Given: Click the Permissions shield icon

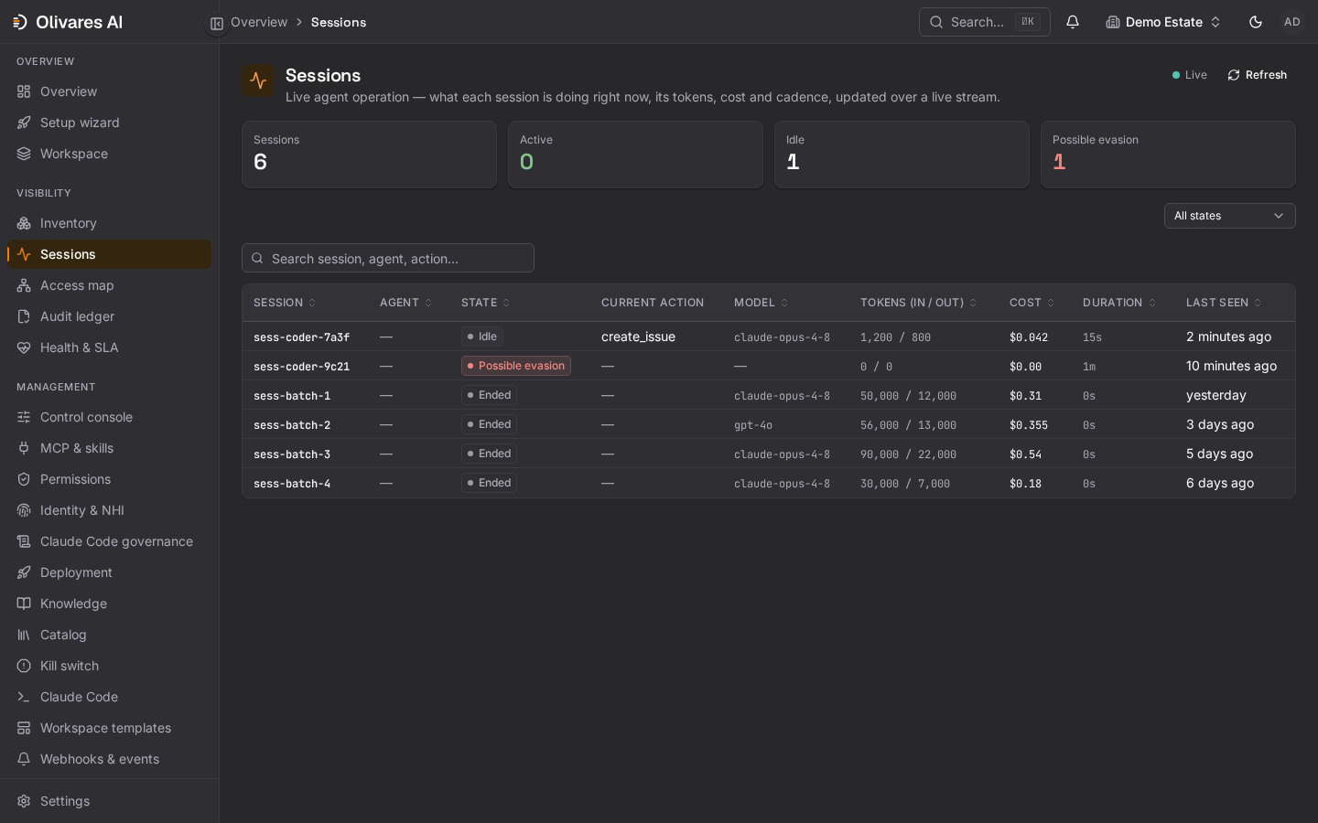Looking at the screenshot, I should click(24, 479).
